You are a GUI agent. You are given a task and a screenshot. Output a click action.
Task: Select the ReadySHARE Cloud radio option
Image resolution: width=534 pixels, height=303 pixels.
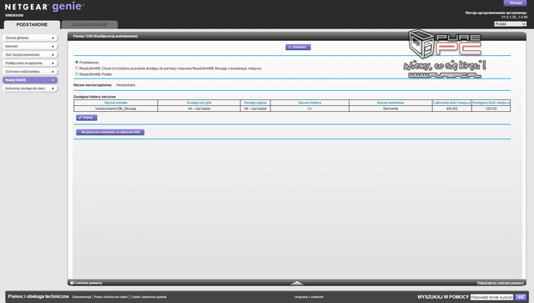tap(77, 68)
